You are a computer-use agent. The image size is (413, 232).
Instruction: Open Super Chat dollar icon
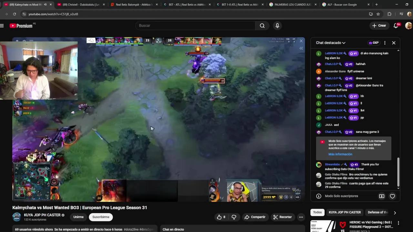pos(382,196)
